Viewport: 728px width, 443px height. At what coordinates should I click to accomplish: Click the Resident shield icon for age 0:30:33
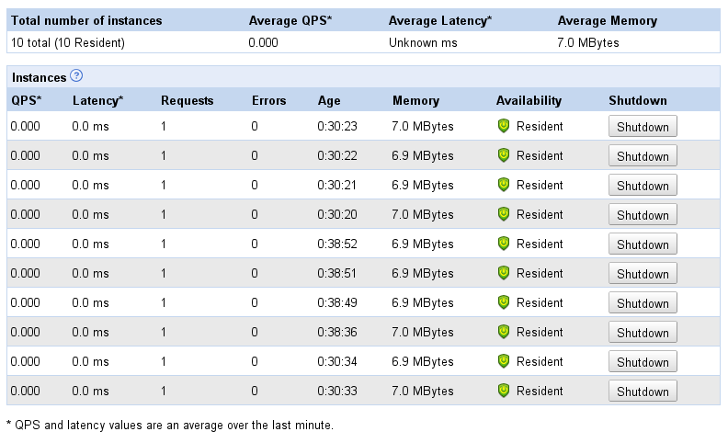coord(503,391)
